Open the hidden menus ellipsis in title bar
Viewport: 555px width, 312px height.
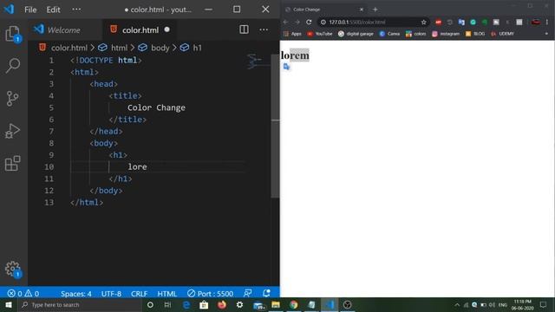pos(76,10)
